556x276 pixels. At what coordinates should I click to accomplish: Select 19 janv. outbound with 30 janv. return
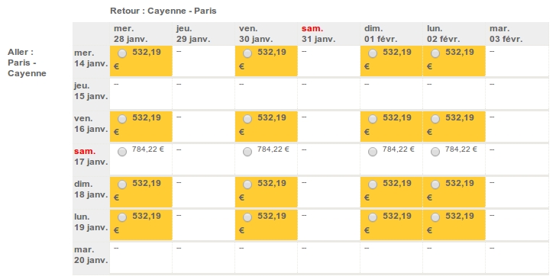point(247,217)
